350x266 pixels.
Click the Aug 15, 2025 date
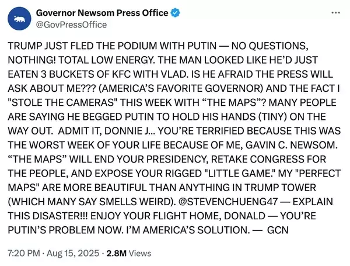(73, 253)
